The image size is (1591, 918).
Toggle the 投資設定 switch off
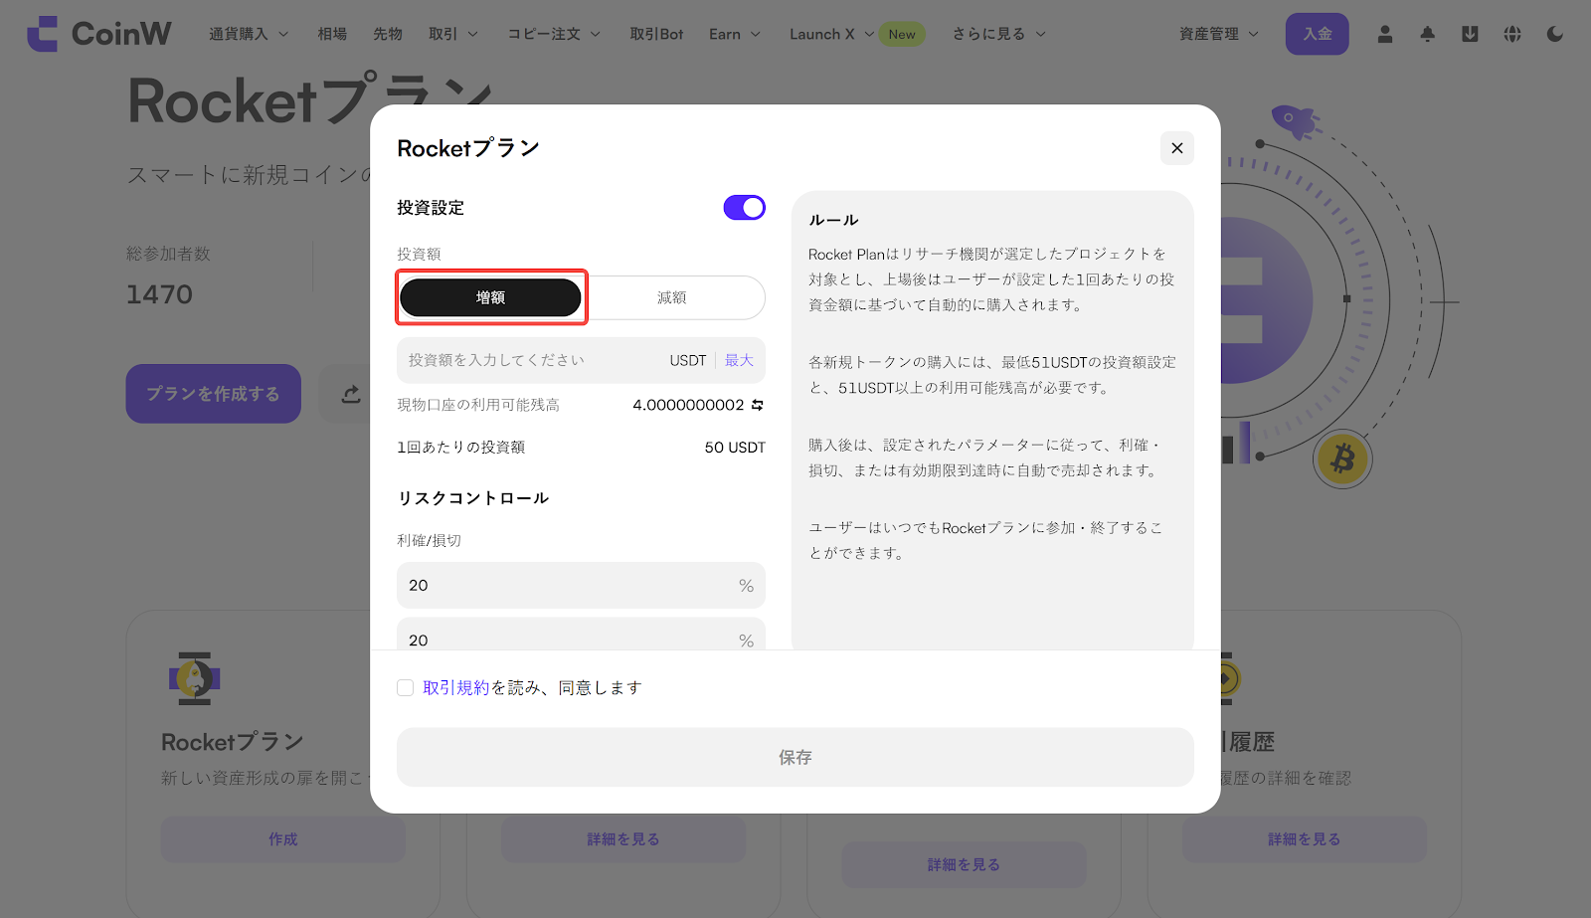click(x=744, y=207)
